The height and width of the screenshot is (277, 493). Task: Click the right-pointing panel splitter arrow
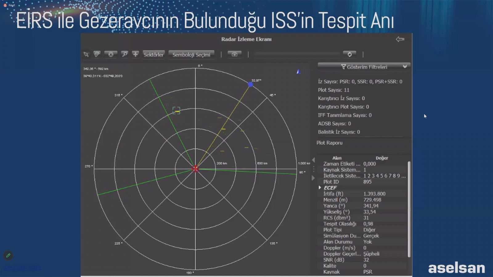(x=313, y=178)
